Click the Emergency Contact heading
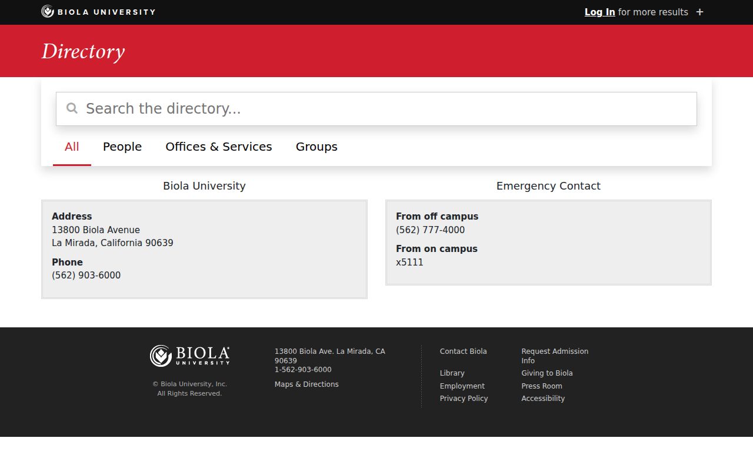This screenshot has width=753, height=471. click(548, 186)
